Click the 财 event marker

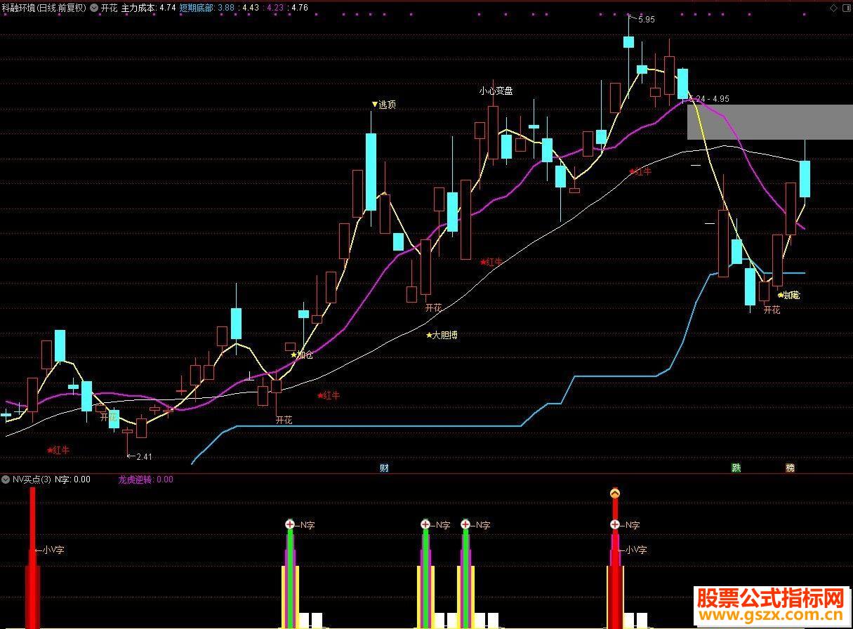point(384,468)
